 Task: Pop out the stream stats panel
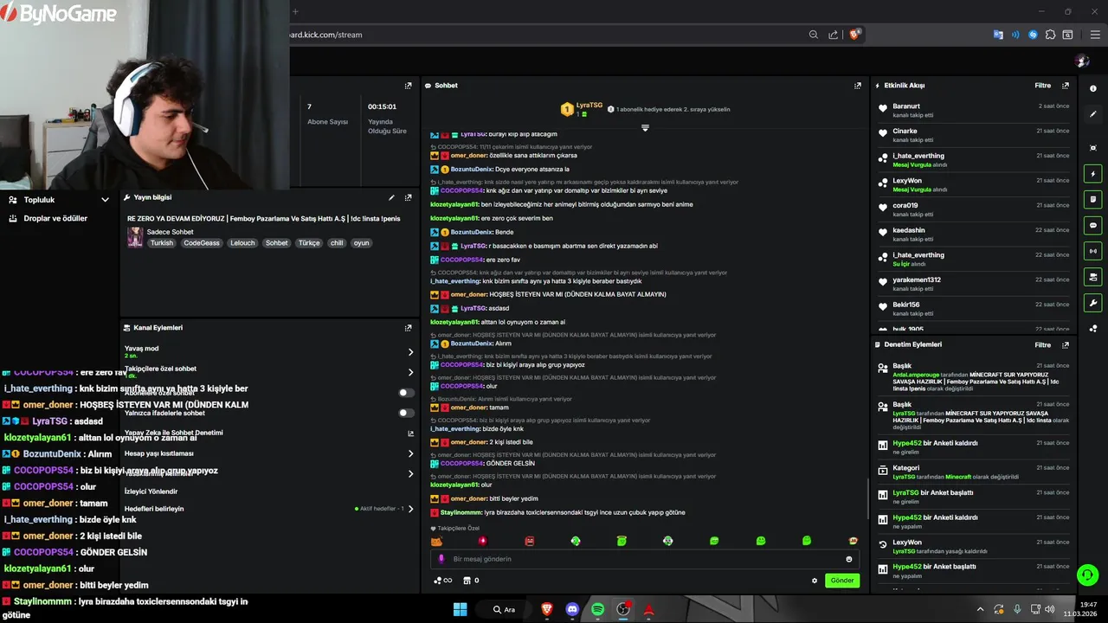tap(409, 86)
